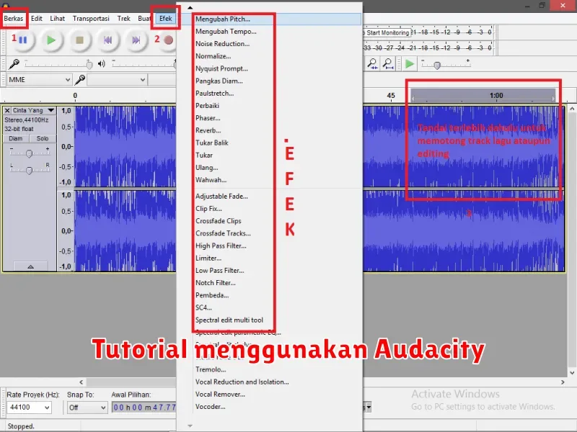The width and height of the screenshot is (577, 432).
Task: Click horizontal scrollbar right arrow
Action: coord(563,382)
